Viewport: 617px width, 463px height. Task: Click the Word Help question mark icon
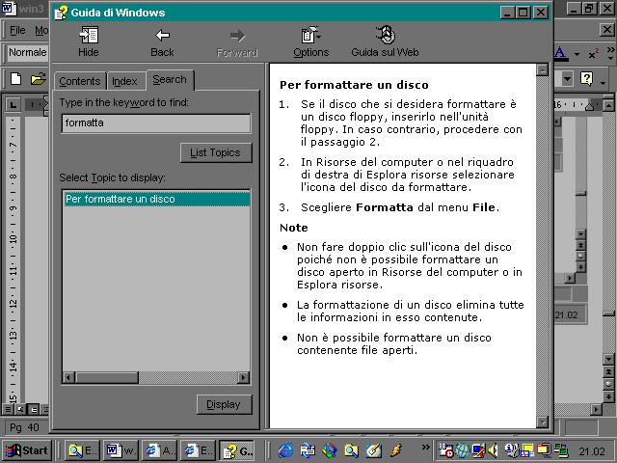(x=586, y=79)
